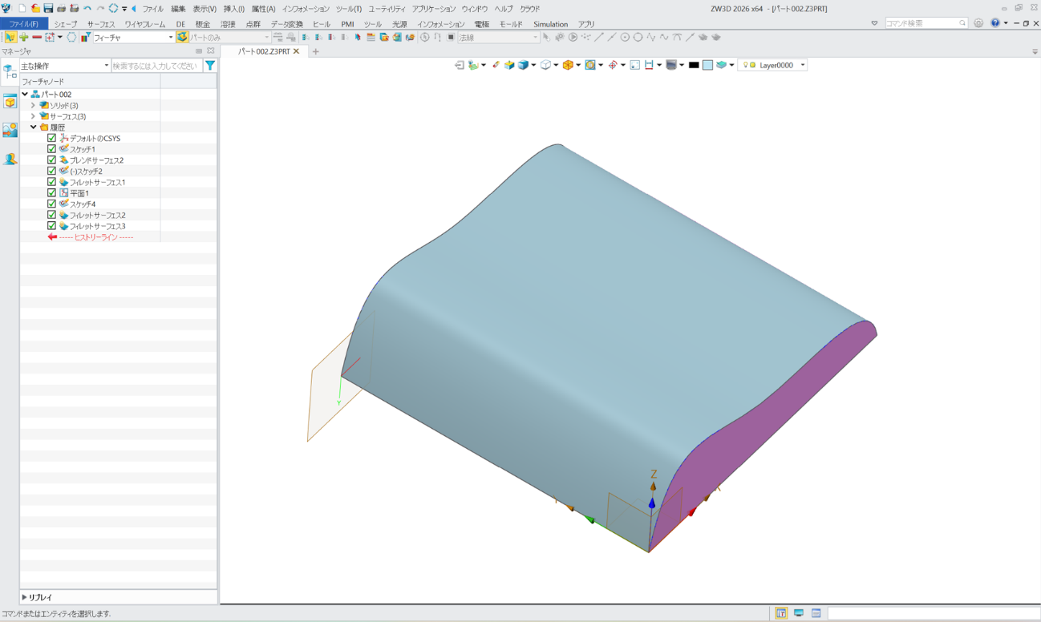This screenshot has height=622, width=1041.
Task: Open the 挿入(I) menu
Action: pyautogui.click(x=233, y=9)
